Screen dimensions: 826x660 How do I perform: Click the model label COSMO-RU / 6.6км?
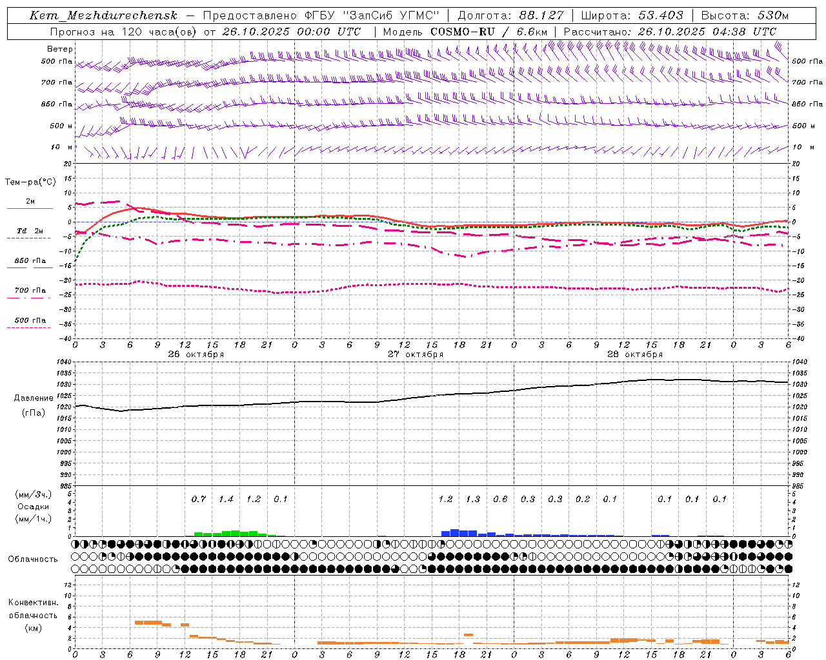(489, 32)
